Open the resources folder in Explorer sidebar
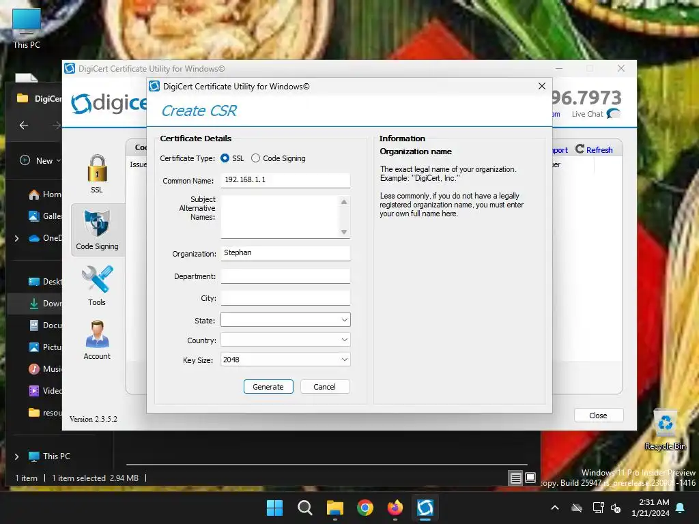The height and width of the screenshot is (524, 699). (x=44, y=413)
